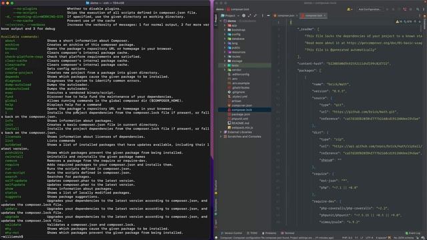Open .gitignore file in project tree
The width and height of the screenshot is (427, 240).
[236, 92]
